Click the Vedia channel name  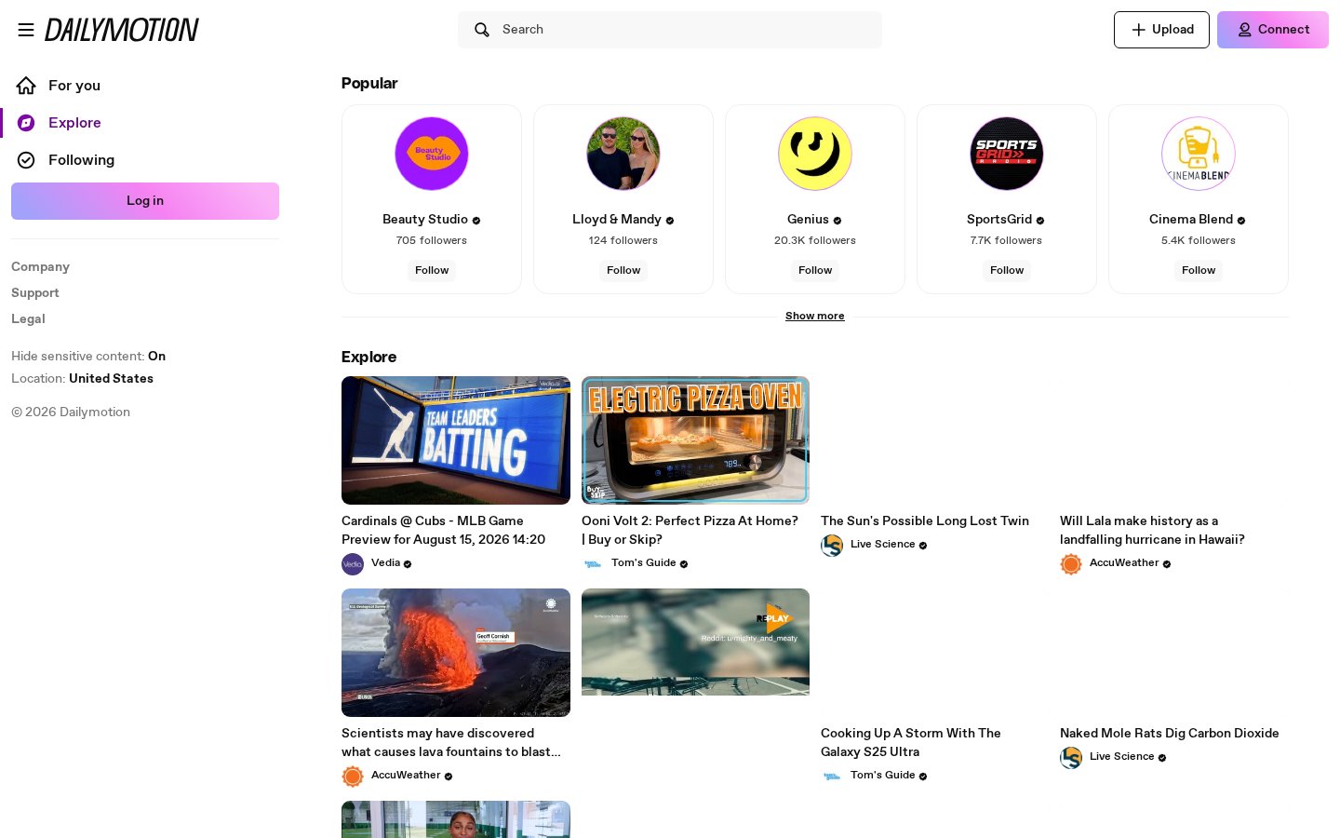click(x=385, y=563)
